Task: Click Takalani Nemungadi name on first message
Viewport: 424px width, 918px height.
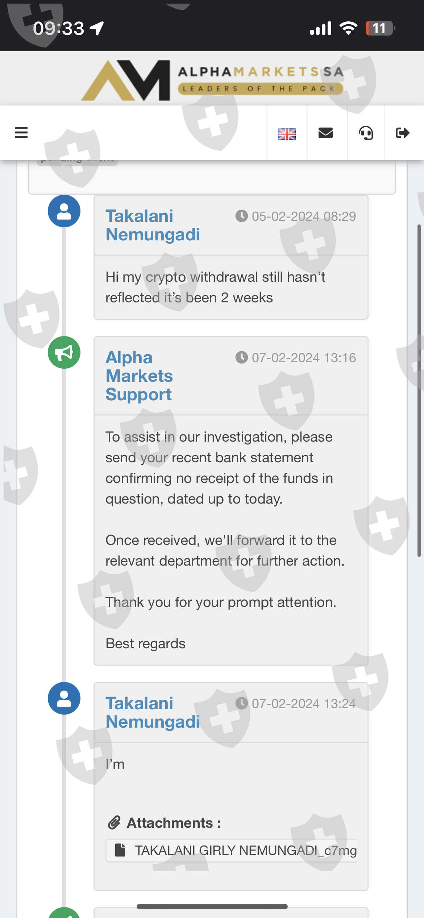Action: pos(153,225)
